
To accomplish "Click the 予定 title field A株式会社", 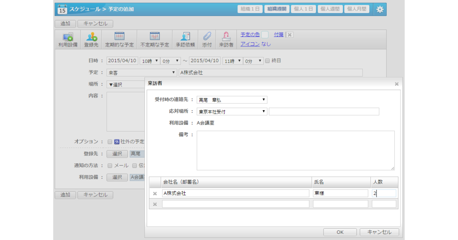I will point(271,73).
